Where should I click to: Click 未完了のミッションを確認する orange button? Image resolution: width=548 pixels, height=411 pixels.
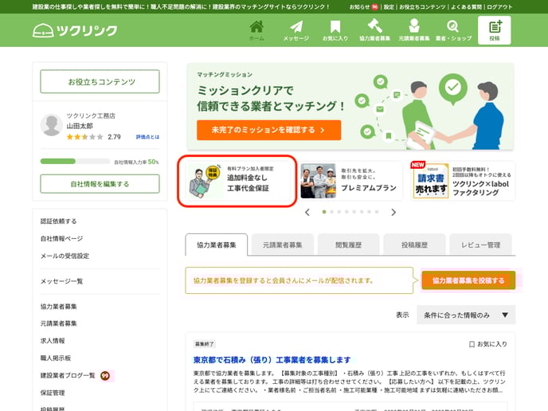(268, 130)
